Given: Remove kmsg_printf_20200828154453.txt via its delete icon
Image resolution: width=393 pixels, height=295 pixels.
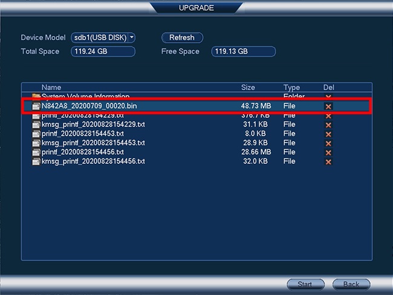Looking at the screenshot, I should point(328,143).
